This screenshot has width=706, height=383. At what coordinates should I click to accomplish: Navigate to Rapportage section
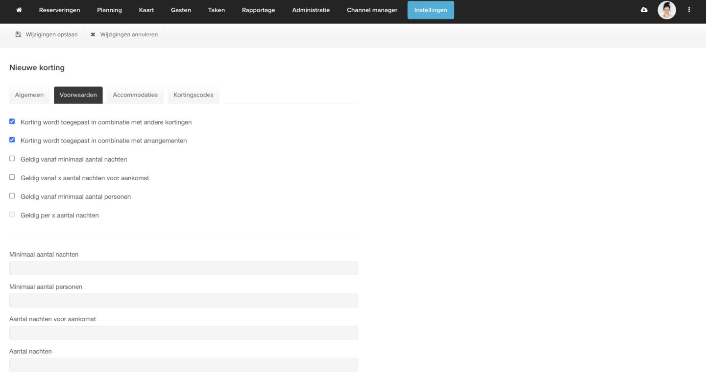258,10
